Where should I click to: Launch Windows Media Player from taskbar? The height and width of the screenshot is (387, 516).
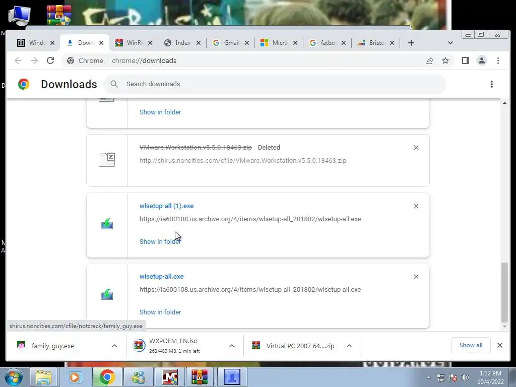tap(75, 377)
